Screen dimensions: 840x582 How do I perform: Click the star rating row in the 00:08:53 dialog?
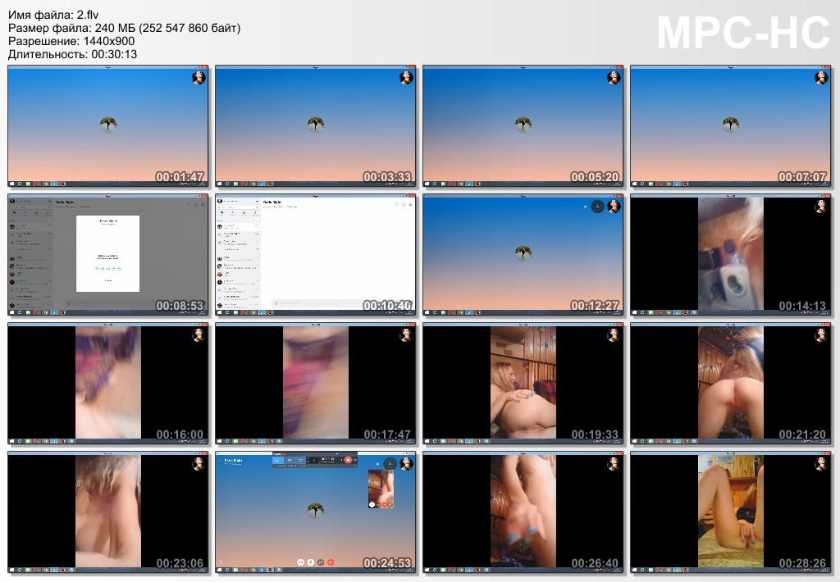[x=107, y=268]
